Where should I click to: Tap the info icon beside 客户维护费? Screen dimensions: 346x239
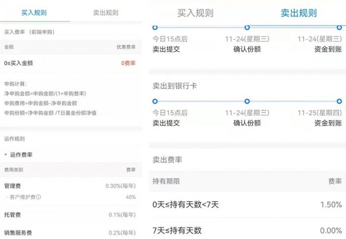[x=39, y=197]
